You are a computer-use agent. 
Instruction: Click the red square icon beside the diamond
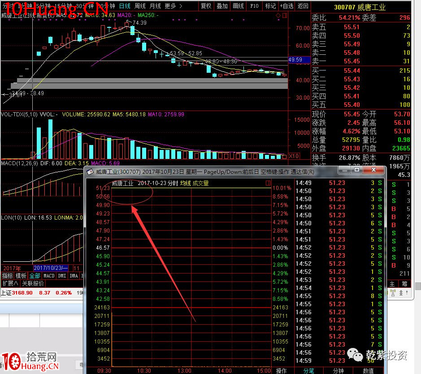tap(284, 16)
